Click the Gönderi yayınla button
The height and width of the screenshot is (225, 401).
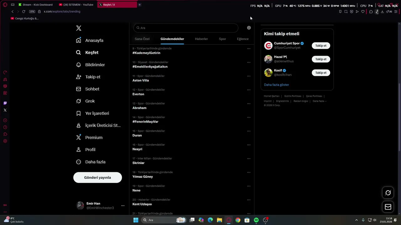tap(97, 177)
